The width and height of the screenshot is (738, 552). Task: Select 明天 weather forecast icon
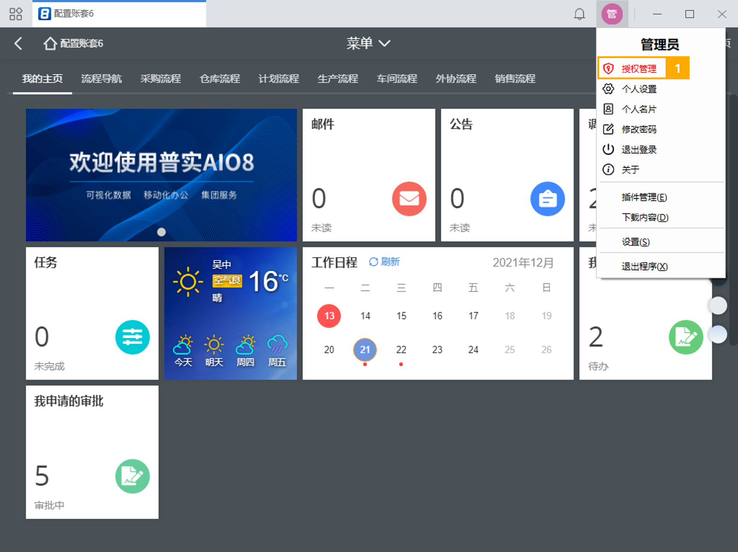coord(214,344)
